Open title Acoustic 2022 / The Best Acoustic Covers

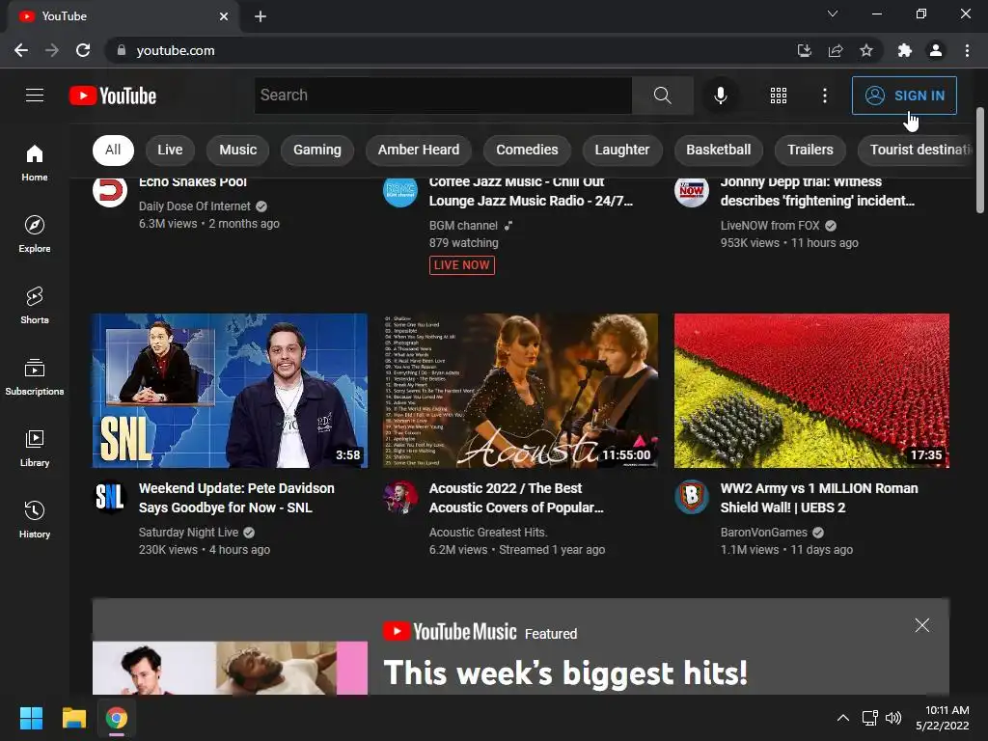tap(516, 498)
